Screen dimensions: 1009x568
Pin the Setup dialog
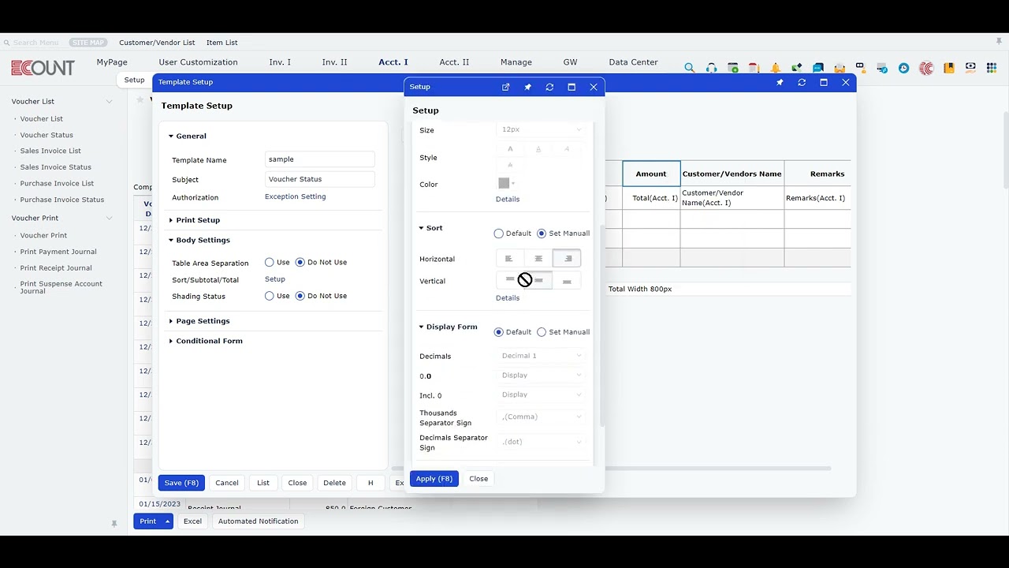[x=527, y=87]
